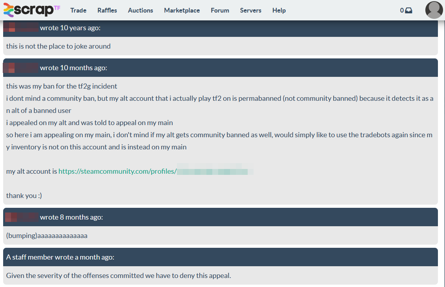This screenshot has width=445, height=287.
Task: Open the Help menu
Action: (279, 11)
